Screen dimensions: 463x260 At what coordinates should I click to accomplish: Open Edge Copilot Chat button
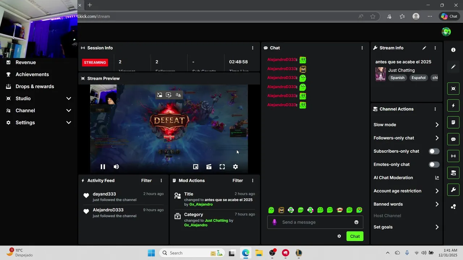click(x=449, y=16)
